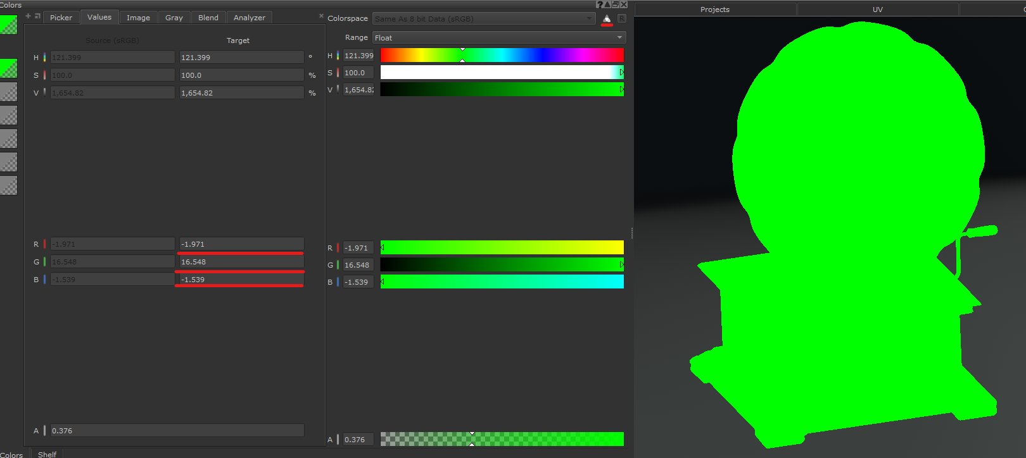Viewport: 1026px width, 458px height.
Task: Open the Analyzer tab
Action: [x=249, y=18]
